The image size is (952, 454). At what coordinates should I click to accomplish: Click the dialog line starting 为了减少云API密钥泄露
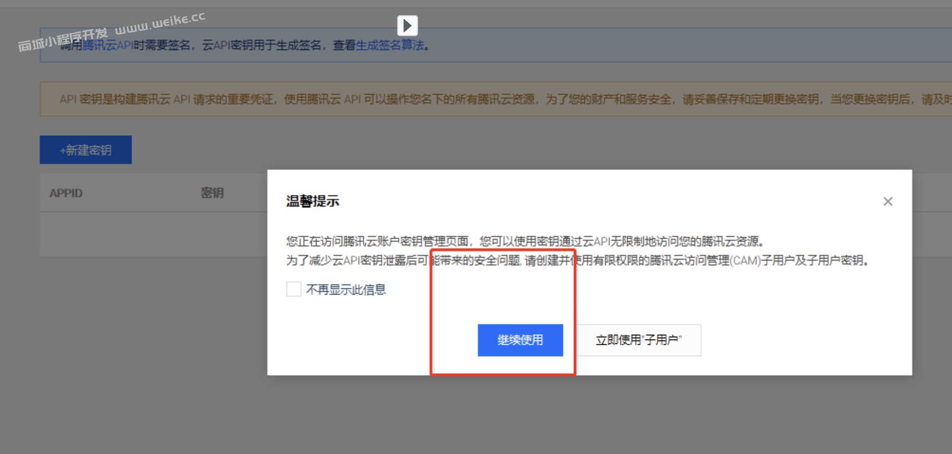pos(578,260)
